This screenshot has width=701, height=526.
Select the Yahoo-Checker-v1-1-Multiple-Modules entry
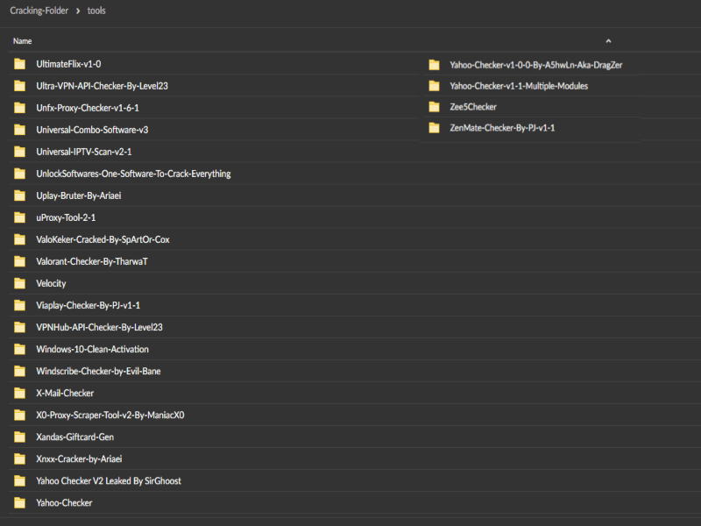click(518, 86)
